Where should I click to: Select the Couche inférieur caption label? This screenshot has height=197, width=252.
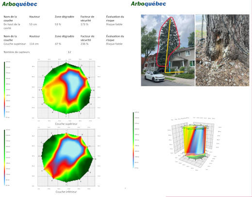pos(66,192)
